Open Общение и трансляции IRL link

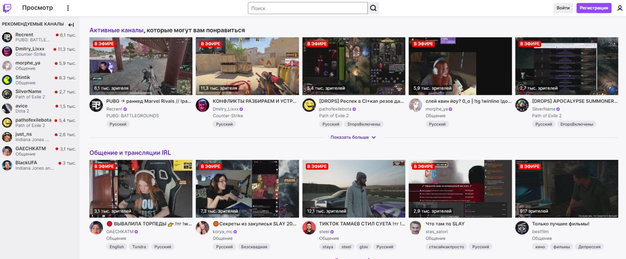(130, 153)
